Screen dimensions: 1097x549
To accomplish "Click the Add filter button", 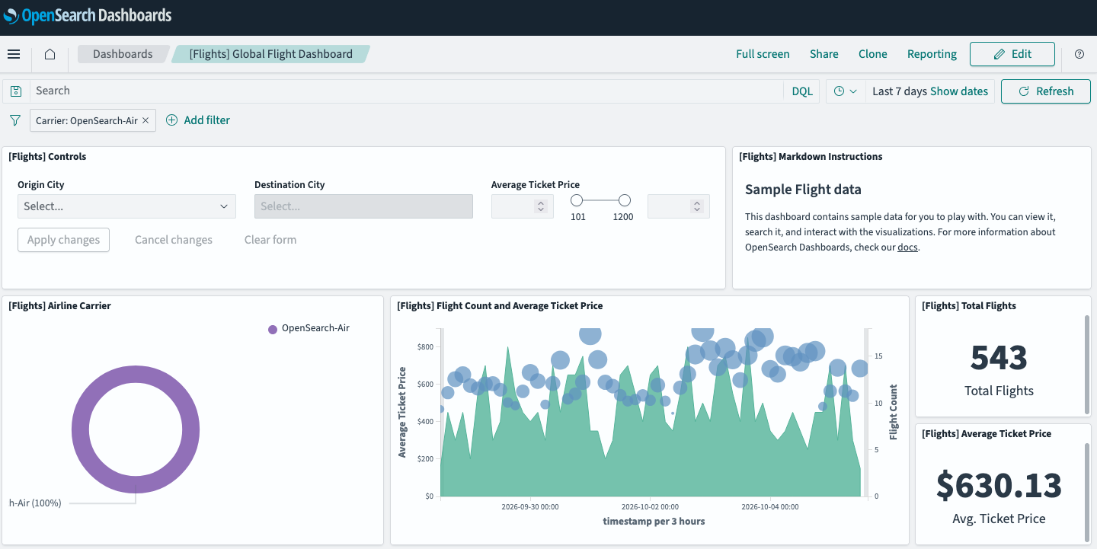I will click(x=198, y=120).
